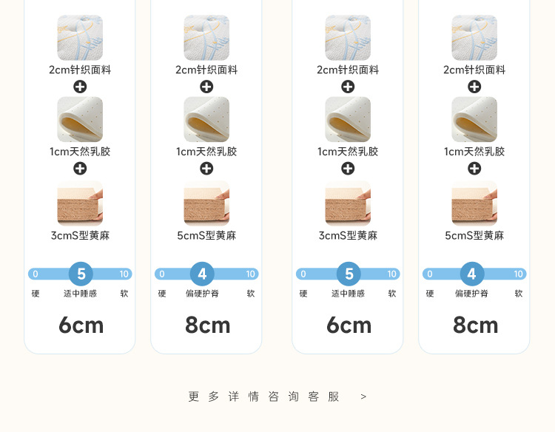The height and width of the screenshot is (432, 555).
Task: Click plus icon below fabric in third card
Action: (348, 87)
